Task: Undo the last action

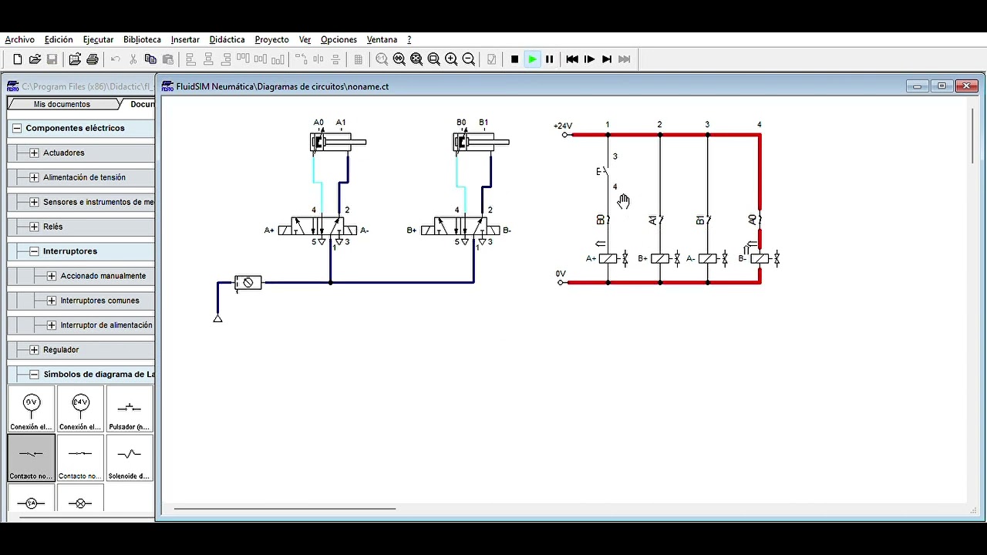Action: [116, 59]
